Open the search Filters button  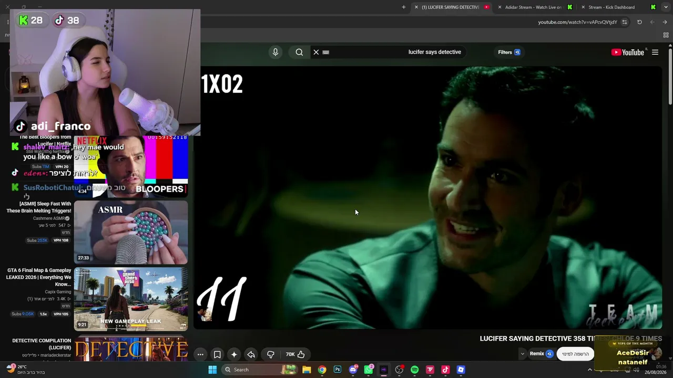pos(509,52)
